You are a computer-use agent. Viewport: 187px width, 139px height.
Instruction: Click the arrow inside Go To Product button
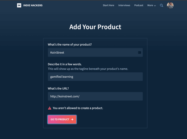[x=72, y=120]
